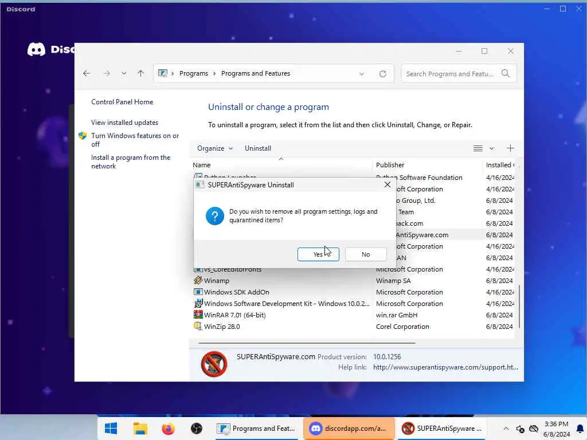The image size is (587, 440).
Task: Expand address bar history dropdown
Action: click(362, 74)
